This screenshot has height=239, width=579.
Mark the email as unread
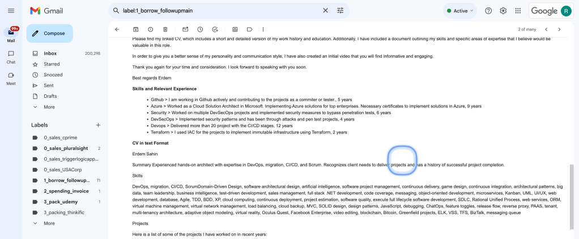coord(185,29)
